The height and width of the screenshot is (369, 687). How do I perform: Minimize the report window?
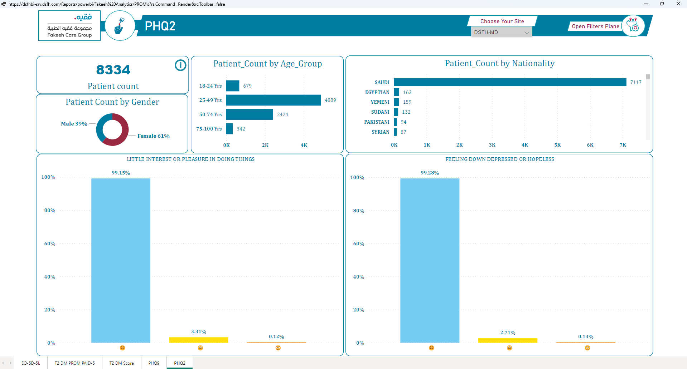646,4
